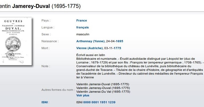Click the Valentin Jameray-Duval alternate name
Screen dimensions: 204x107
click(103, 88)
